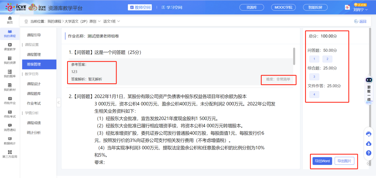Viewport: 376px width, 178px height.
Task: Open the 第三方应用 third-party apps icon
Action: coord(9,154)
